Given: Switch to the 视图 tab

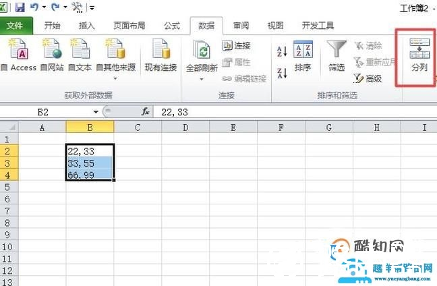Looking at the screenshot, I should pyautogui.click(x=275, y=26).
